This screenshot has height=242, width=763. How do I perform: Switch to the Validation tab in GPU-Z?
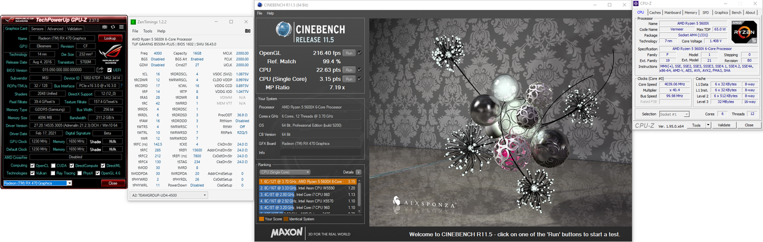pyautogui.click(x=75, y=29)
